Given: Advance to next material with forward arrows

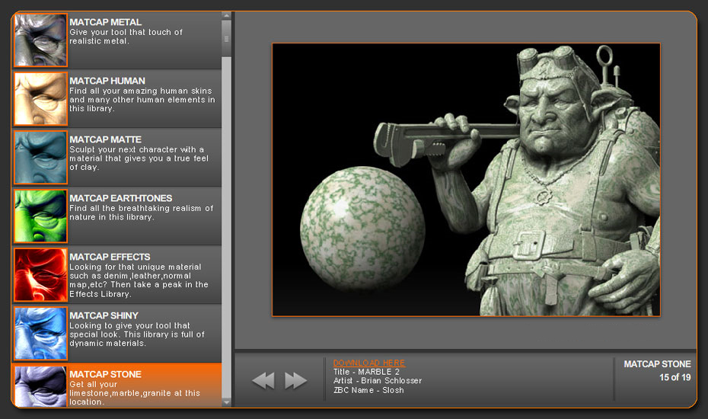Looking at the screenshot, I should [x=295, y=380].
